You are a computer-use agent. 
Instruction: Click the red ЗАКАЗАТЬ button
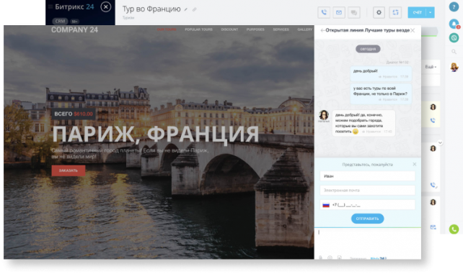[69, 170]
